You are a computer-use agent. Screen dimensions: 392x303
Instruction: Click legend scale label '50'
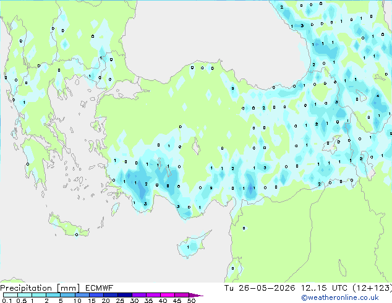click(x=191, y=301)
